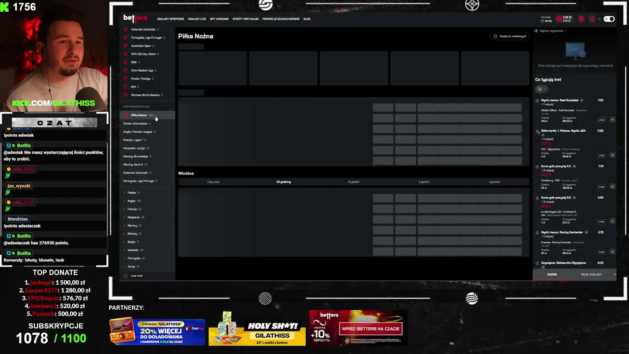Open Gry Karciane menu
This screenshot has height=354, width=629.
pyautogui.click(x=219, y=19)
